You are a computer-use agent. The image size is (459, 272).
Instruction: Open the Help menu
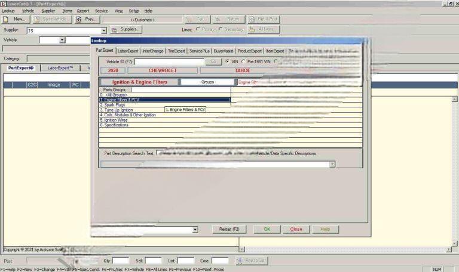(148, 11)
